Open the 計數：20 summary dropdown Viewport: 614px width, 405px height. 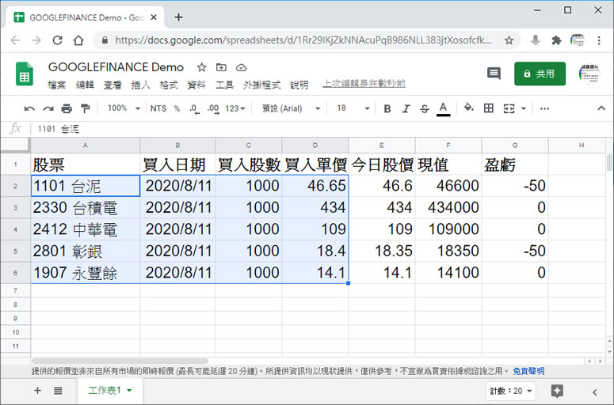[511, 391]
